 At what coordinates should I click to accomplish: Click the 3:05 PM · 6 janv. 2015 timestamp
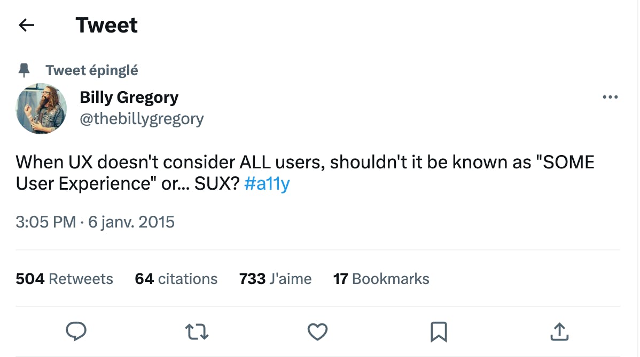pos(95,222)
